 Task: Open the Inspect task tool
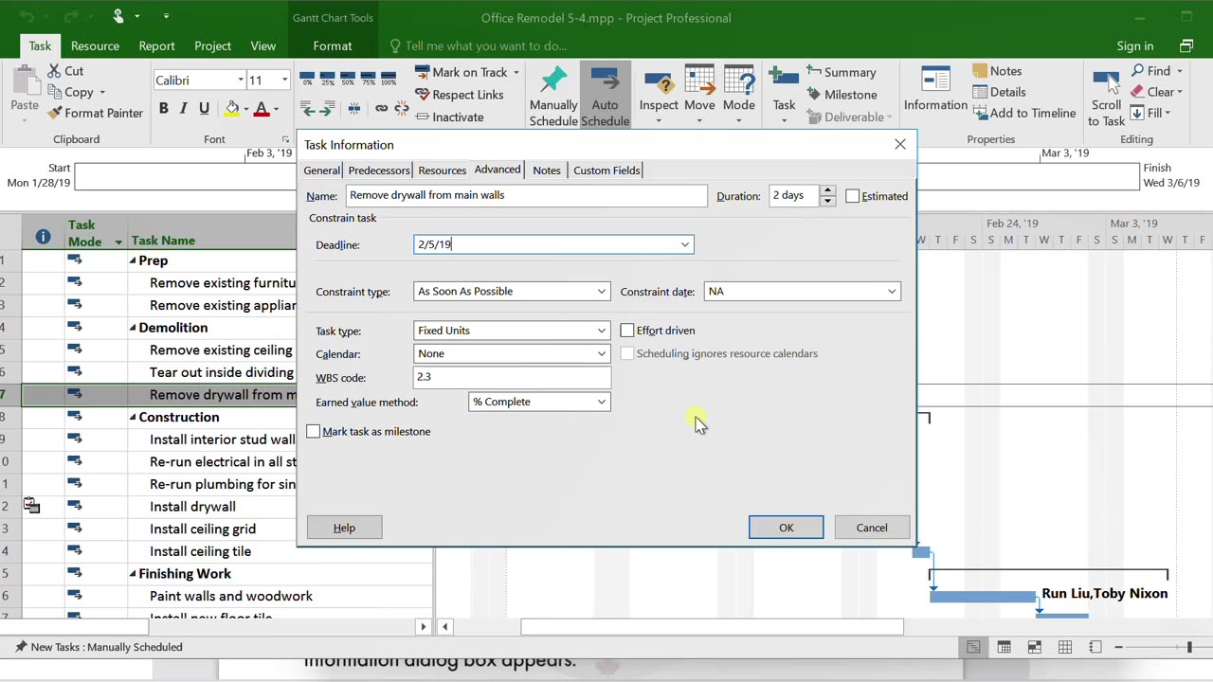(x=659, y=96)
